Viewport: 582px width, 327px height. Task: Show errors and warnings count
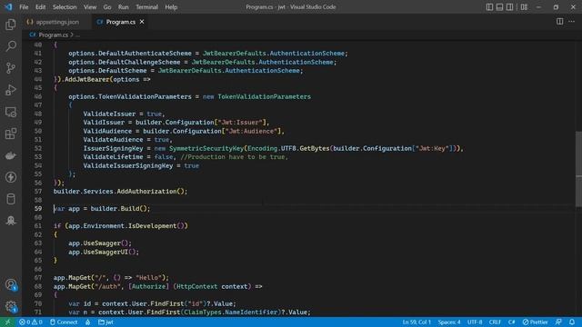(x=31, y=322)
